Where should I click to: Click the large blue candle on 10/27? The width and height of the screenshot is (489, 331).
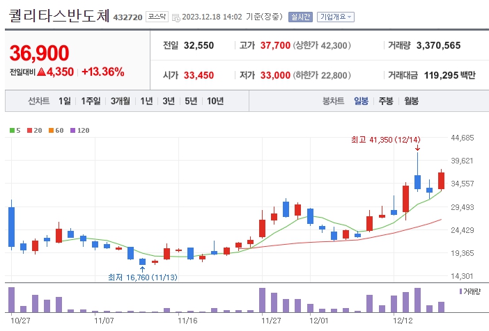pos(12,227)
